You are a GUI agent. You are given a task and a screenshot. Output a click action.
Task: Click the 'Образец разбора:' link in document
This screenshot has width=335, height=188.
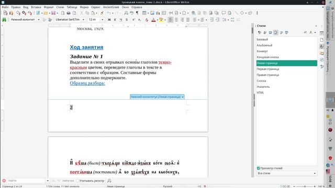[87, 83]
